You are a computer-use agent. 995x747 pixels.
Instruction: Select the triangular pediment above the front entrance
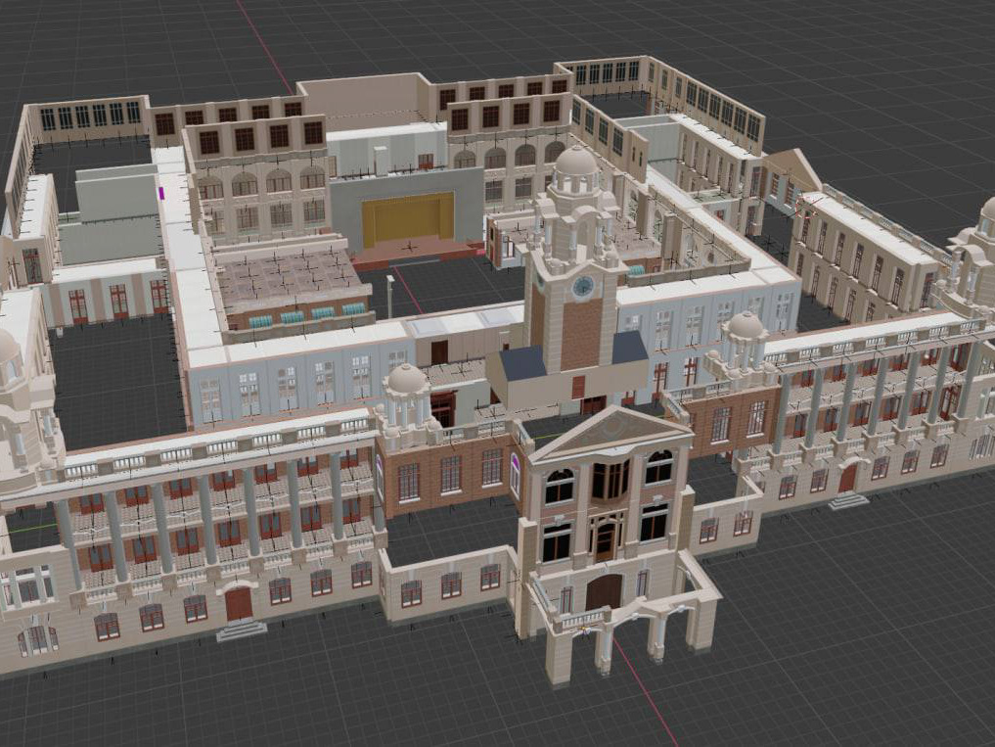(x=610, y=434)
